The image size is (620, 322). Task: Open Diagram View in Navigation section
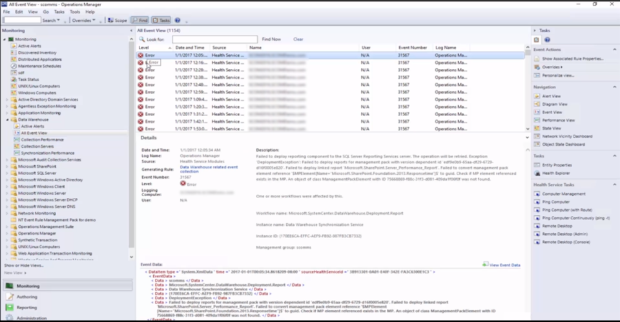[537, 104]
